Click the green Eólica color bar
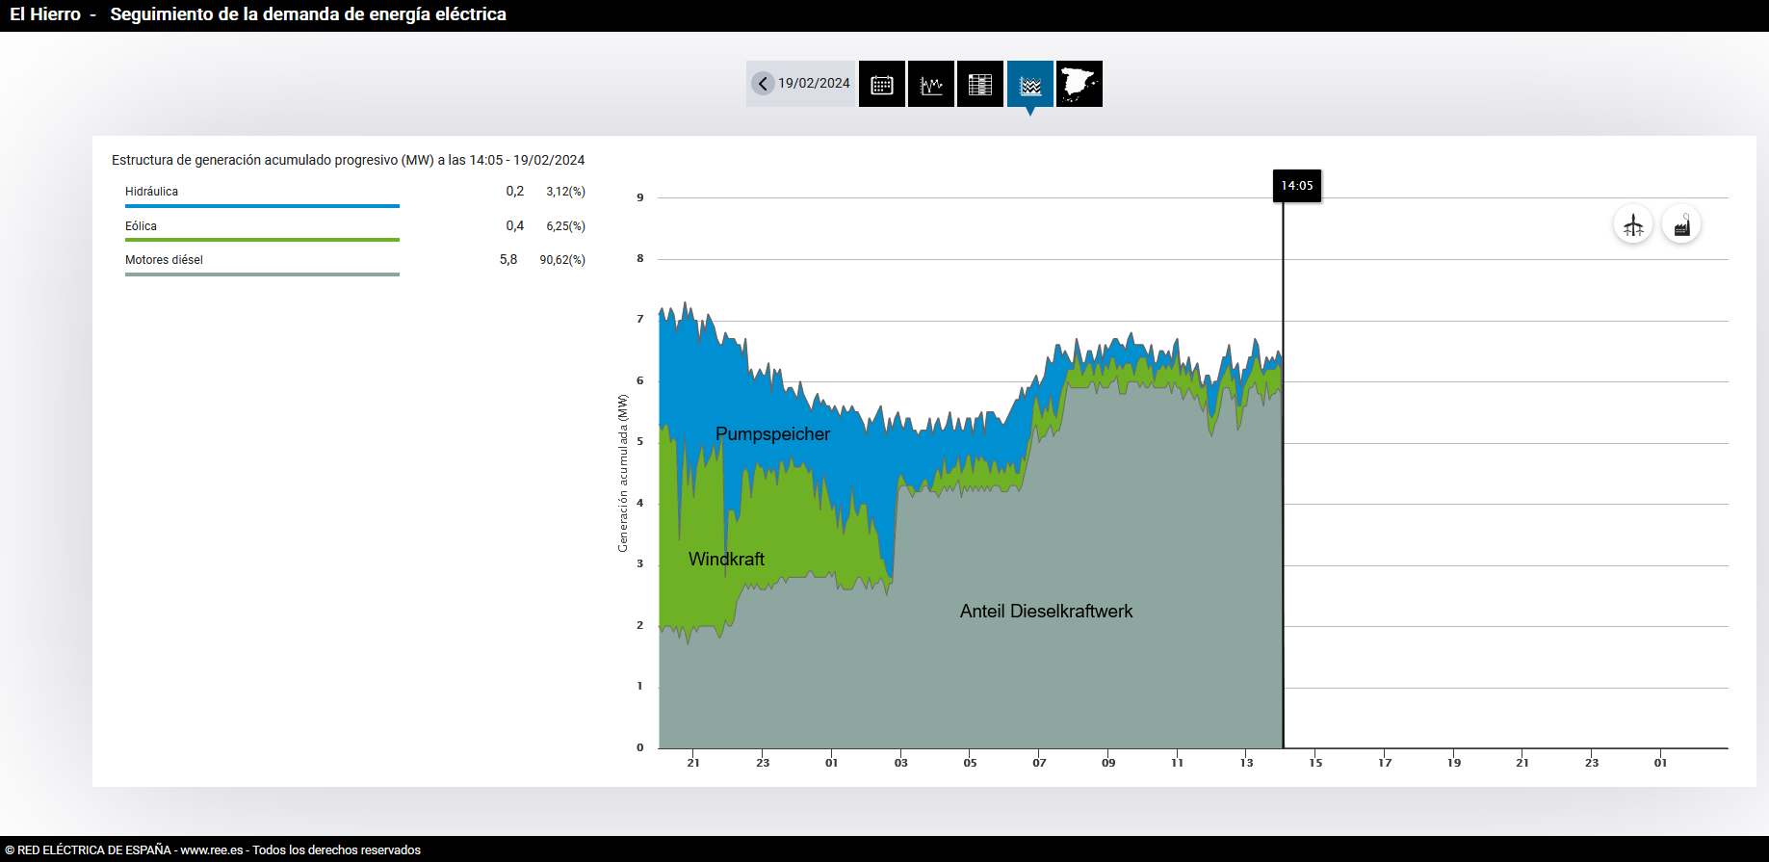 [x=262, y=240]
